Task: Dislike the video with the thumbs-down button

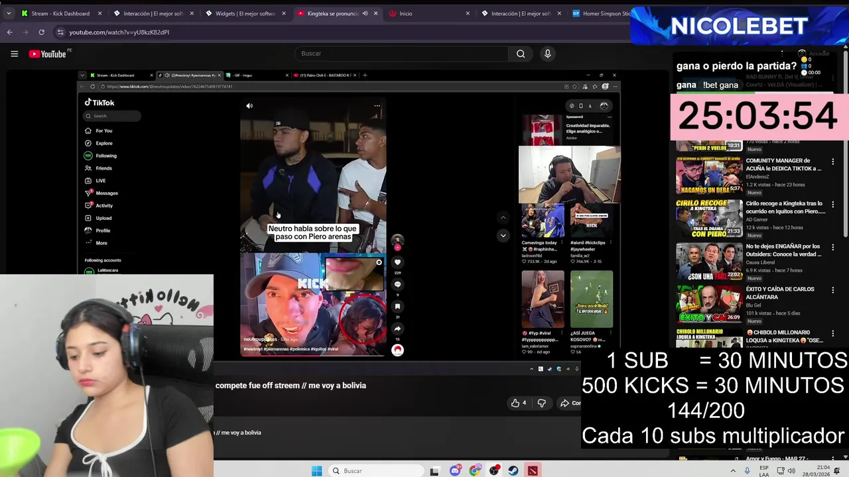Action: (541, 403)
